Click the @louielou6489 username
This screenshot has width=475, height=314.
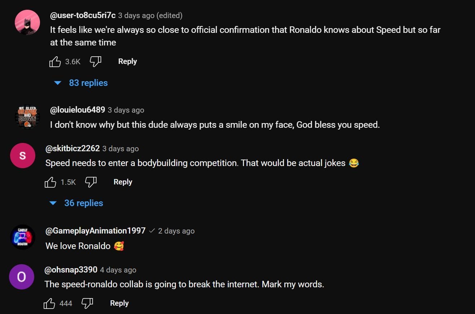point(77,110)
